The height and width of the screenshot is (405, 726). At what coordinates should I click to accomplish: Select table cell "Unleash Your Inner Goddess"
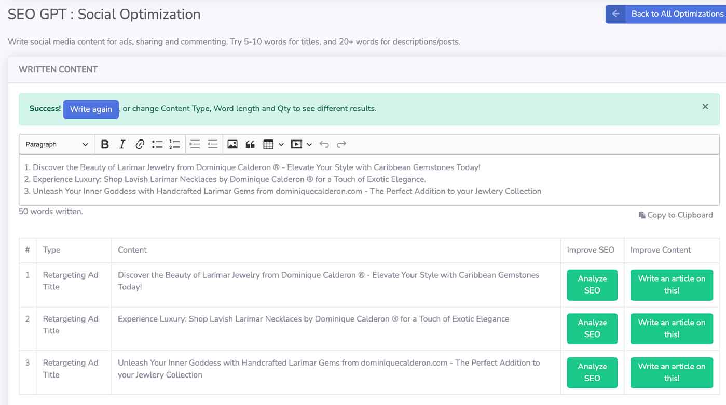tap(336, 372)
